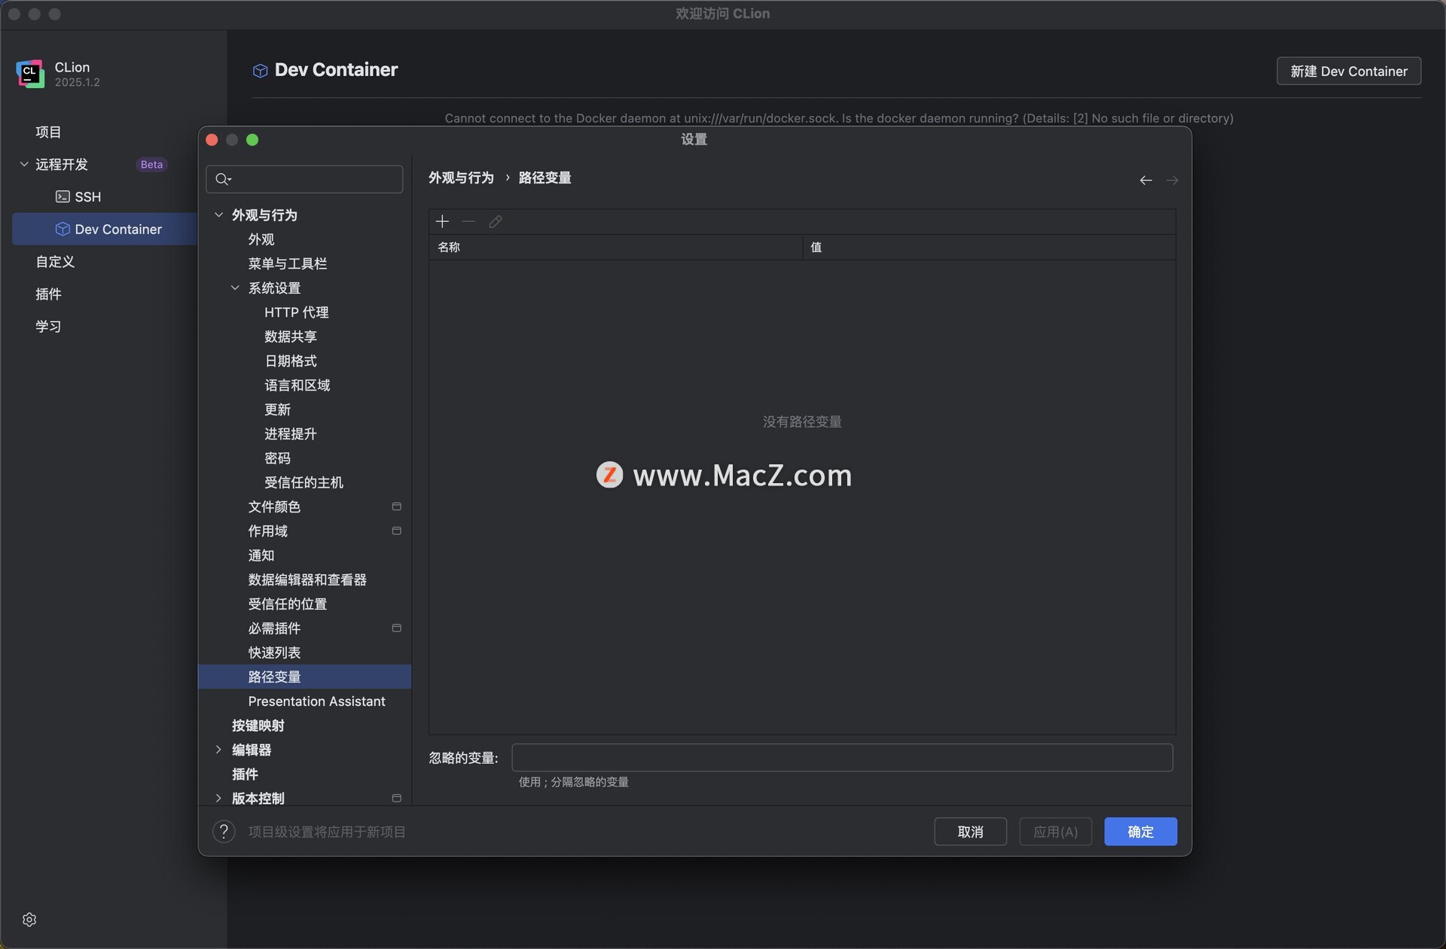Image resolution: width=1446 pixels, height=949 pixels.
Task: Click 取消 button
Action: 970,832
